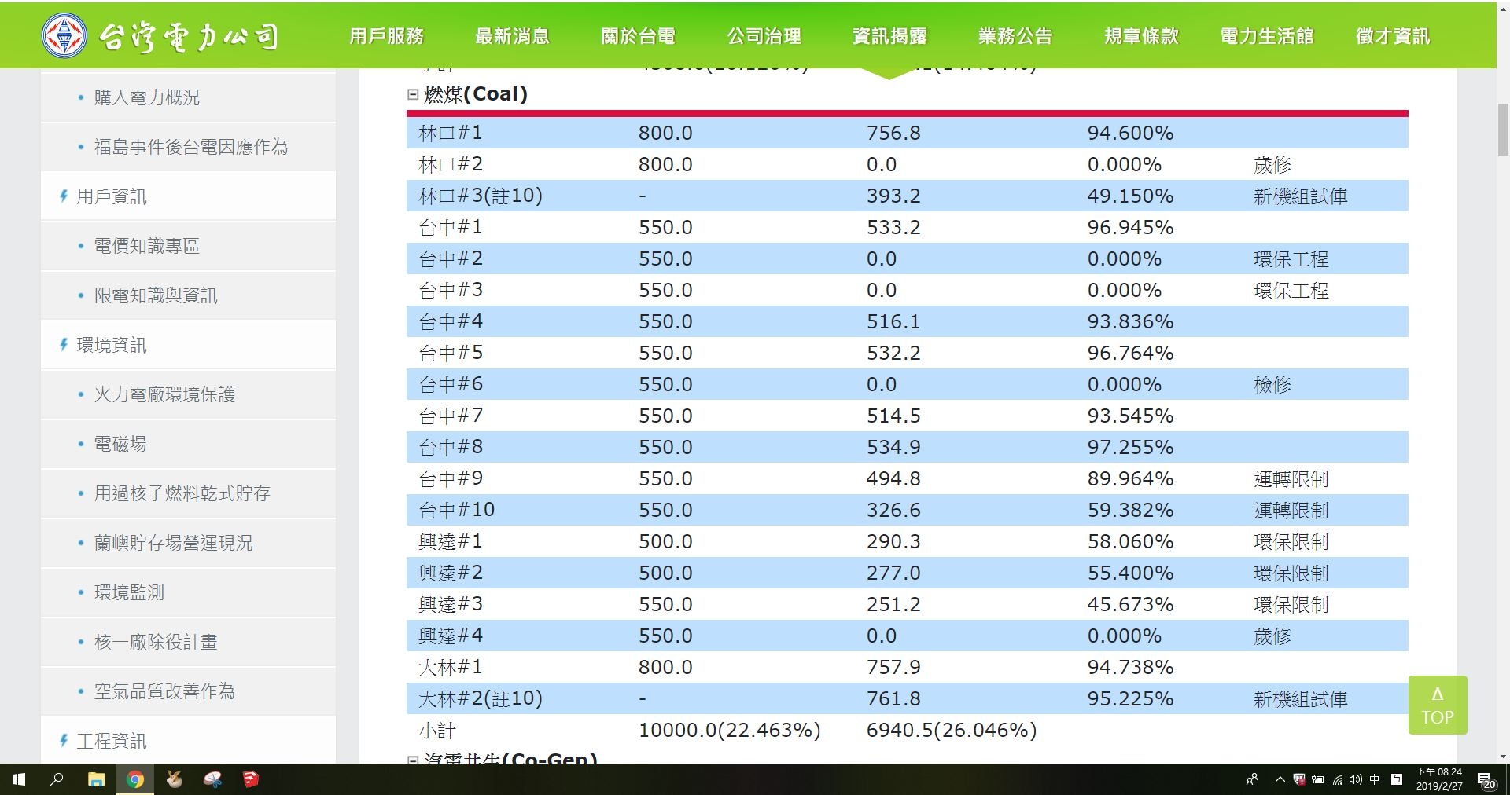Screen dimensions: 1510x795
Task: Open taskbar search magnifier
Action: click(x=57, y=779)
